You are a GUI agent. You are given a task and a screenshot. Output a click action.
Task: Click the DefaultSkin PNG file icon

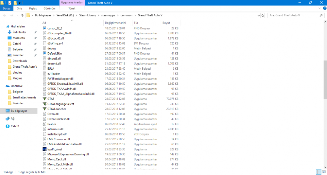click(x=44, y=53)
